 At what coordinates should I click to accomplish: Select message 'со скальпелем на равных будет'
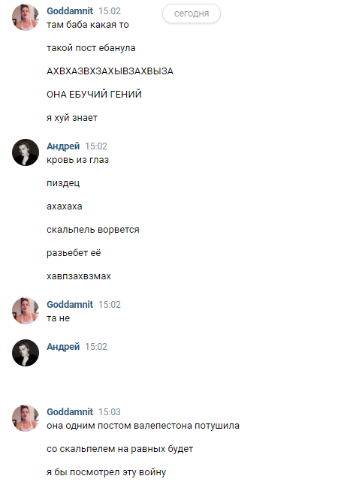pos(119,449)
